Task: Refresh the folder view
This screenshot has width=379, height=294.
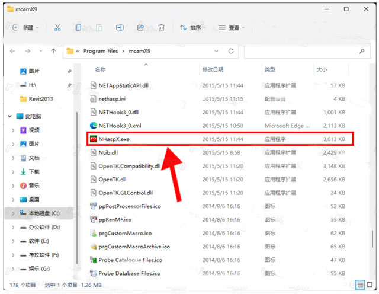Action: 231,51
